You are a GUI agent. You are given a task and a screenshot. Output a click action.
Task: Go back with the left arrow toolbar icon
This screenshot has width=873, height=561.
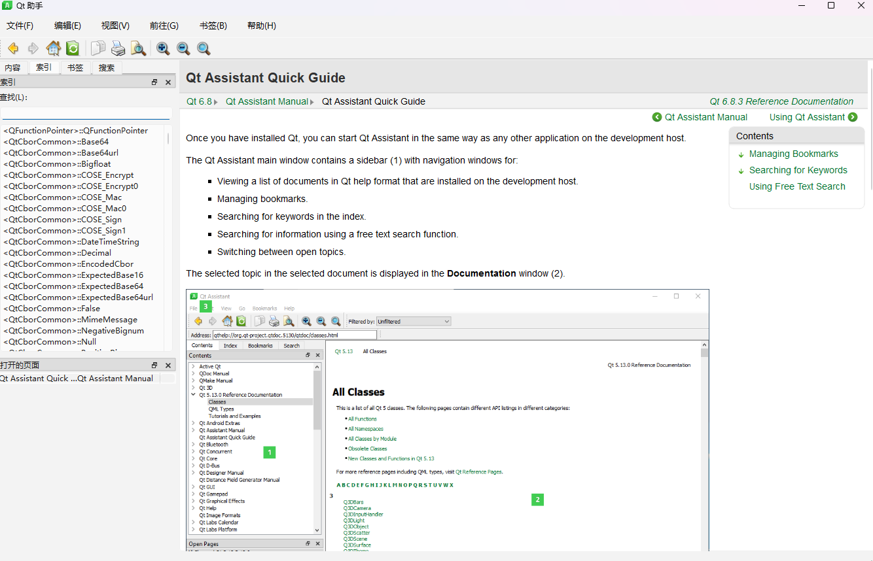pos(13,48)
